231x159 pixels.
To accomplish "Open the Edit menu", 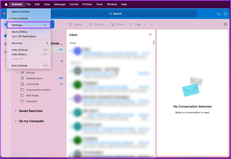I will pos(37,4).
